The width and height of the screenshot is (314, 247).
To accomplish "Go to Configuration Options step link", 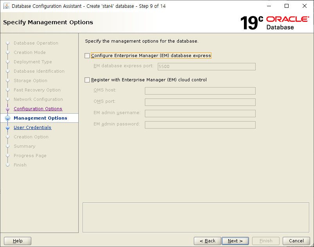I will pos(38,109).
